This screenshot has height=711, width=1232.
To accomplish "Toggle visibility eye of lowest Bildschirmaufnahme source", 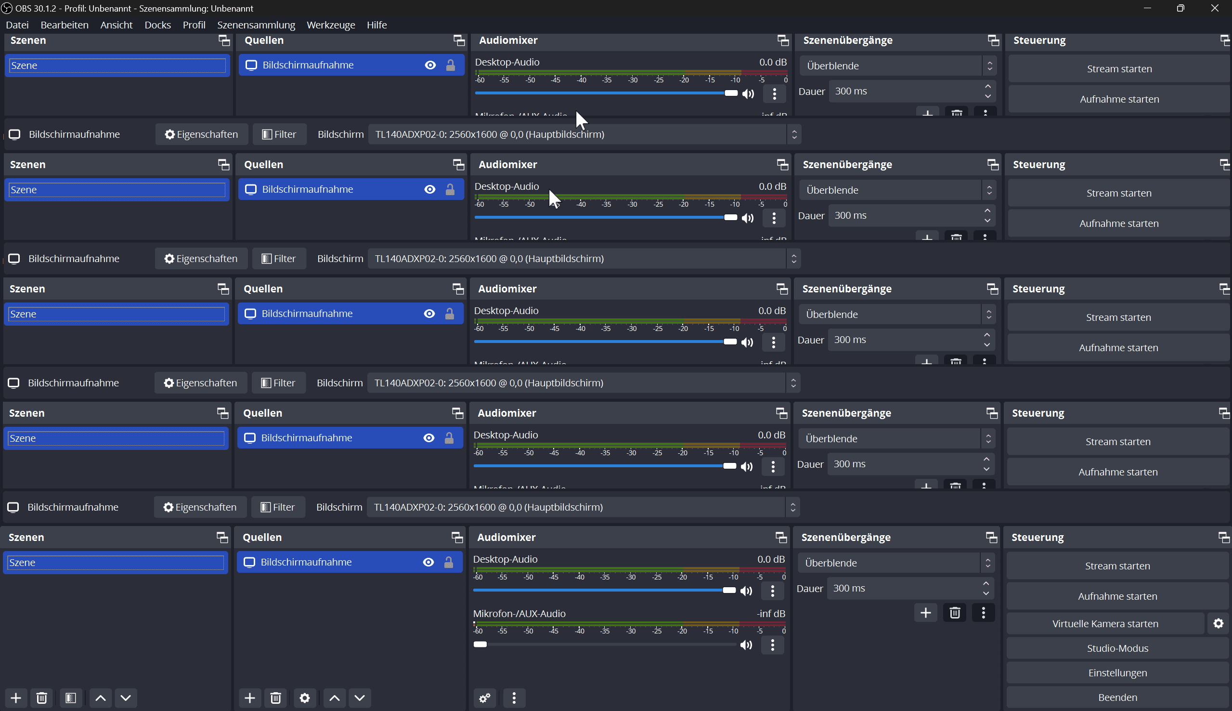I will 428,562.
